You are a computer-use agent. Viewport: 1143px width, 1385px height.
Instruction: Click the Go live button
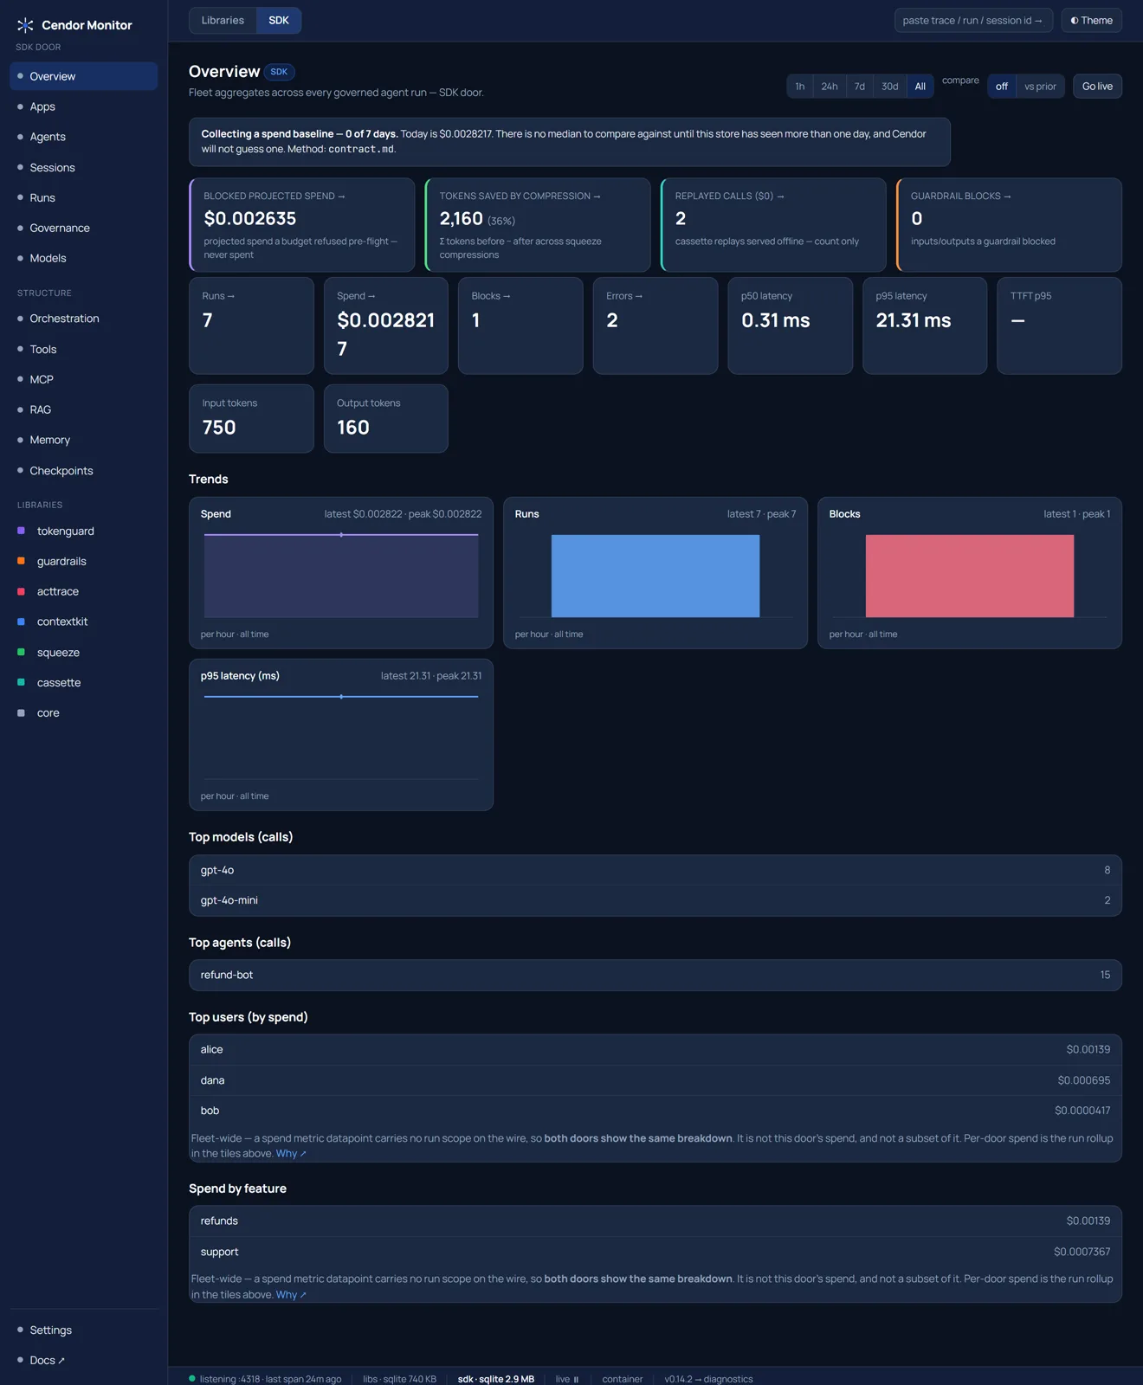1097,87
